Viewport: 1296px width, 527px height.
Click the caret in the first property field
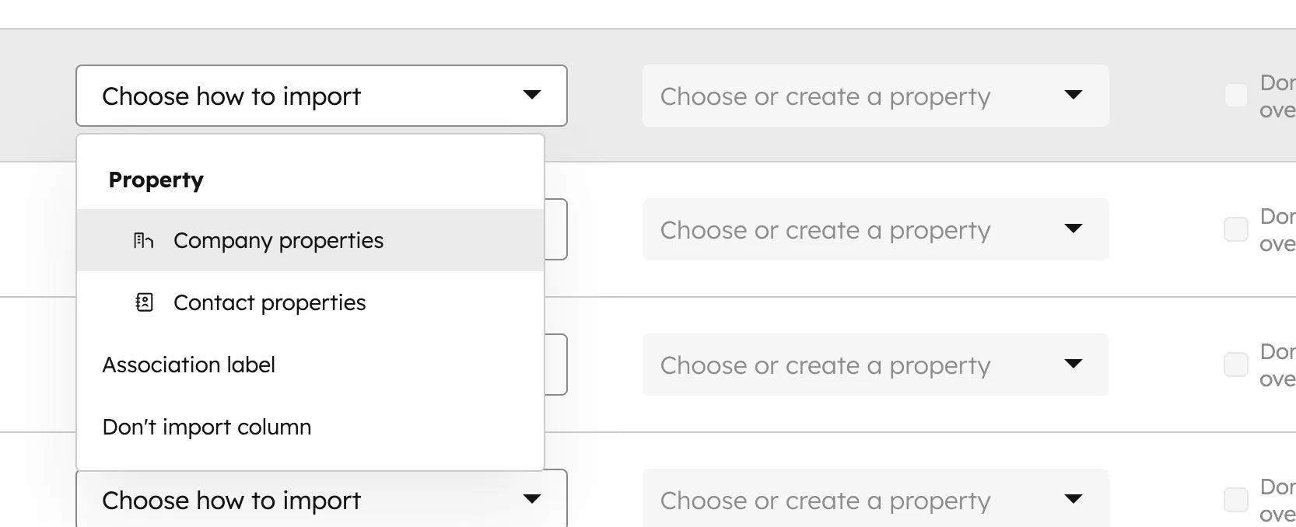(1074, 96)
